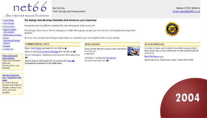Viewport: 207px width, 118px height.
Task: Open the Contact Us sidebar link
Action: (8, 49)
